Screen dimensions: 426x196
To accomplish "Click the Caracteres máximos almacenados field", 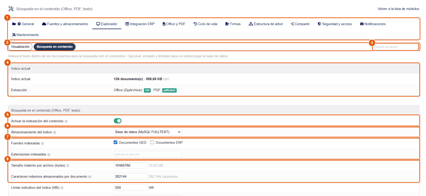I will click(x=131, y=176).
